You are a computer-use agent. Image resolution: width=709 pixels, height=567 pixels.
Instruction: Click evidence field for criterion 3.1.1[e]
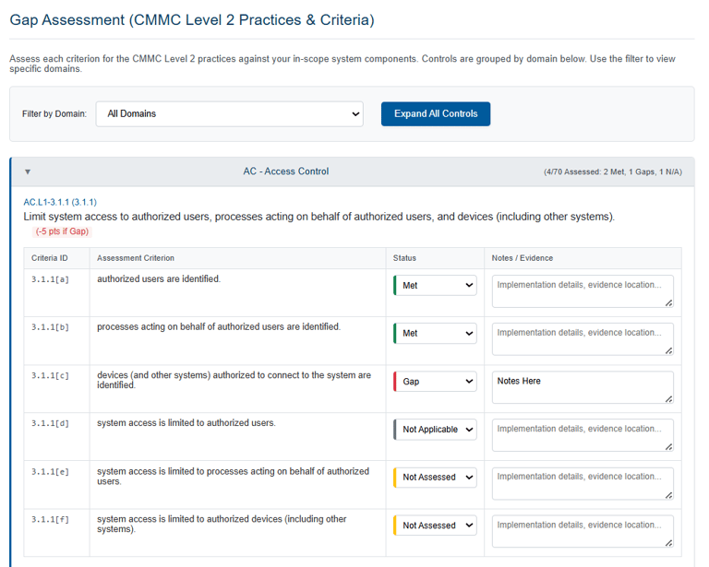[x=582, y=482]
